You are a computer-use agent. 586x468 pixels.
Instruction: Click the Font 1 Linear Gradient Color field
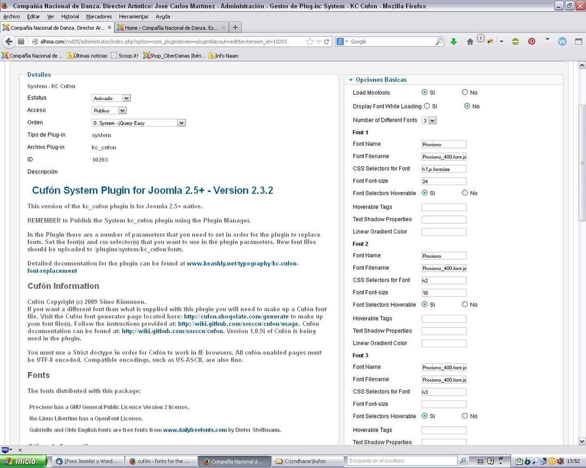pyautogui.click(x=444, y=232)
